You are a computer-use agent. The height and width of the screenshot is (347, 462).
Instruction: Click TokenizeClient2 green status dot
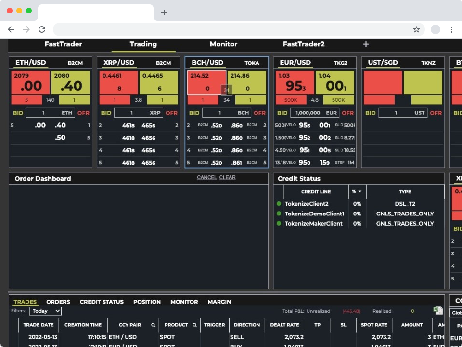279,203
